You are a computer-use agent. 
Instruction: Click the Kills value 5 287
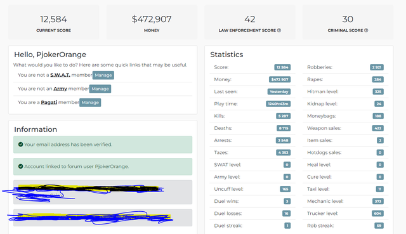(284, 116)
